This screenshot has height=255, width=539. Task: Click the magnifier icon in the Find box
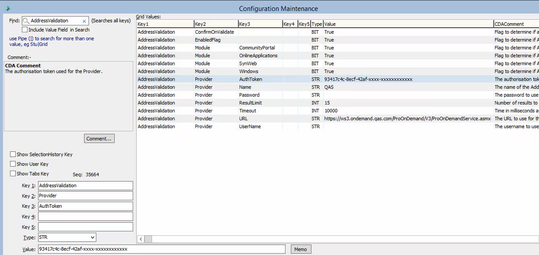(26, 21)
